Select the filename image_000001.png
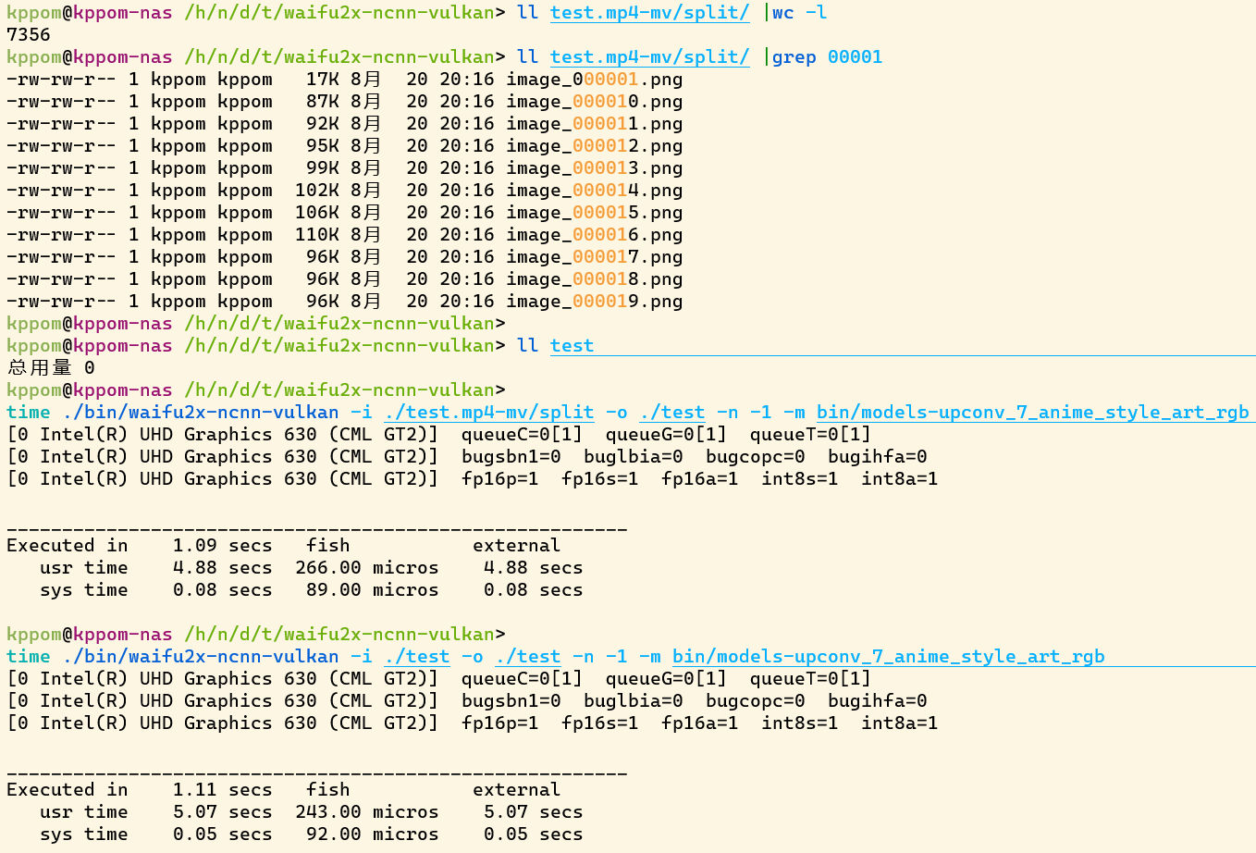 coord(594,79)
